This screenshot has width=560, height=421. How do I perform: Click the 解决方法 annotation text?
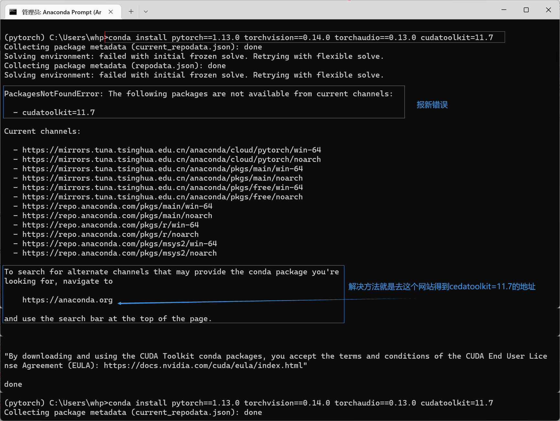click(x=441, y=287)
